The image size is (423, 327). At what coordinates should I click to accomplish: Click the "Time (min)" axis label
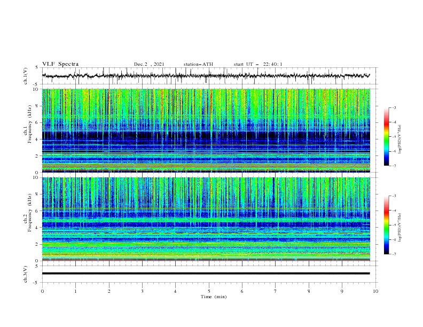(214, 297)
